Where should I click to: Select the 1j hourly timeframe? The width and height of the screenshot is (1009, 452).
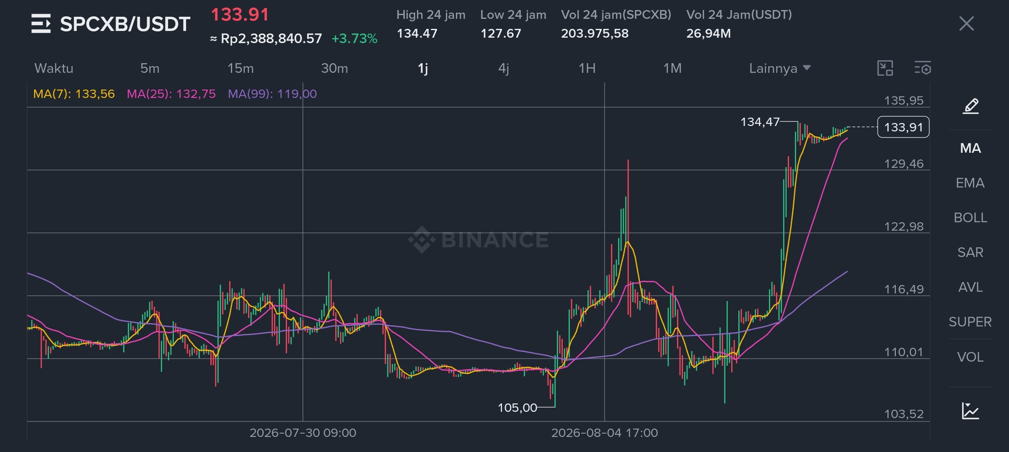[423, 68]
